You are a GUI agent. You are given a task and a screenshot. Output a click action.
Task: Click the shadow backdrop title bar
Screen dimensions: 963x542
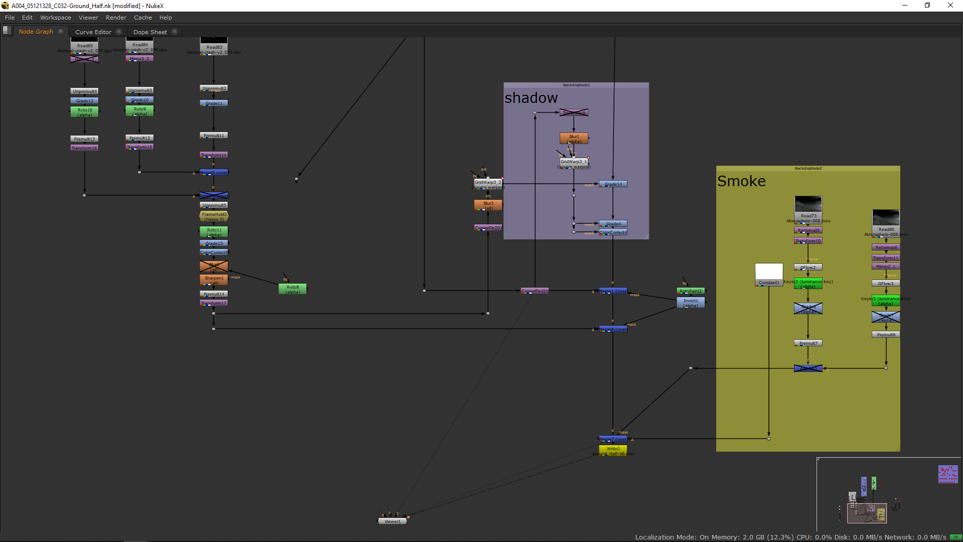(576, 85)
